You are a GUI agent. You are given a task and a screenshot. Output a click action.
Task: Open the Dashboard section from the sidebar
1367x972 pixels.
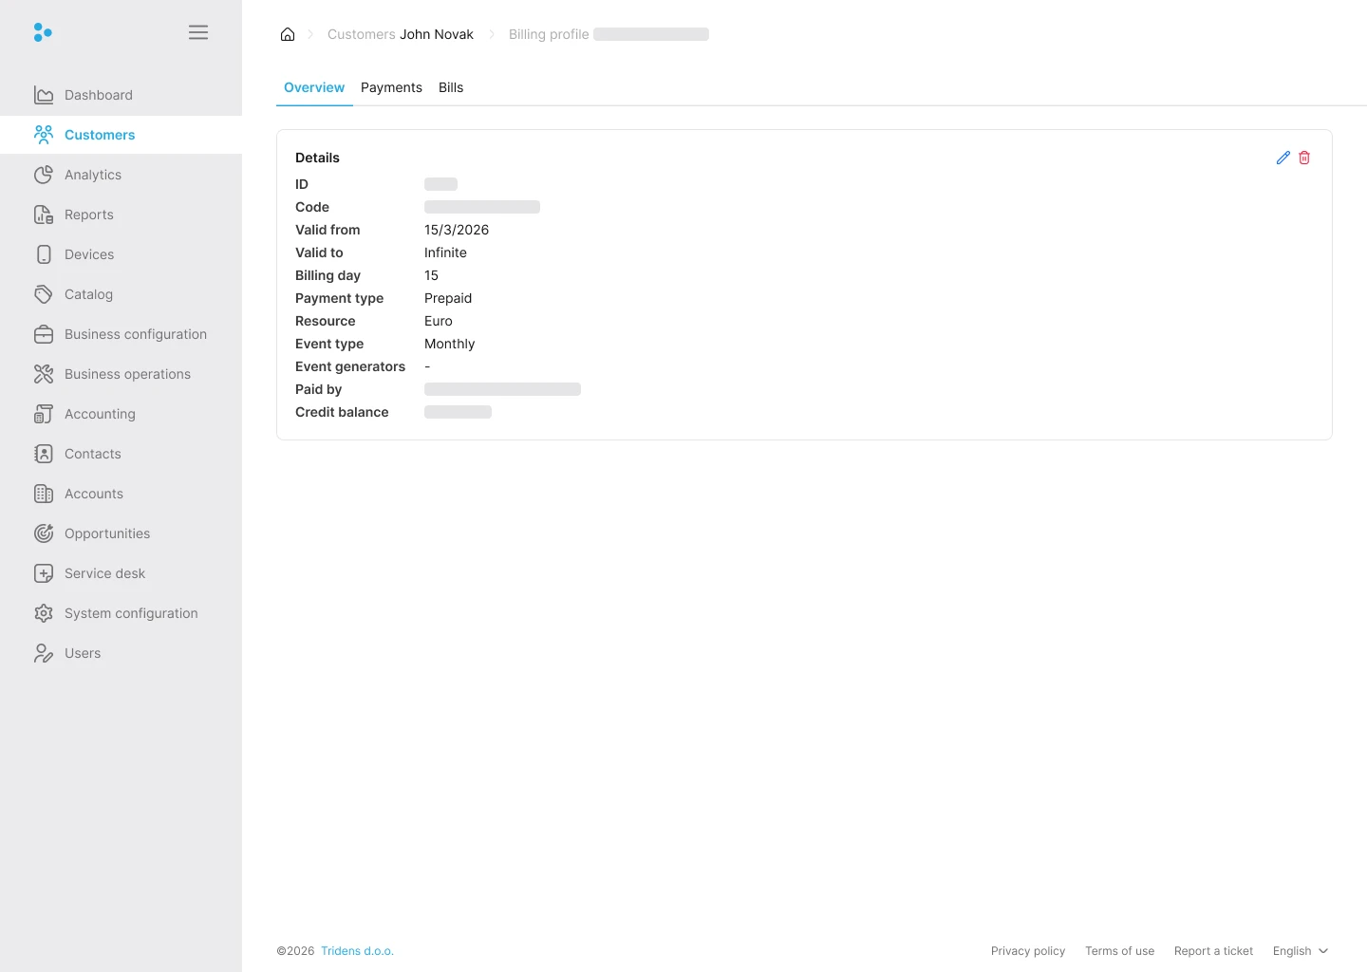[98, 95]
